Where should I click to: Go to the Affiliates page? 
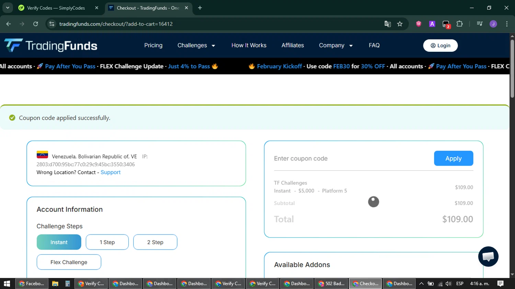tap(293, 45)
